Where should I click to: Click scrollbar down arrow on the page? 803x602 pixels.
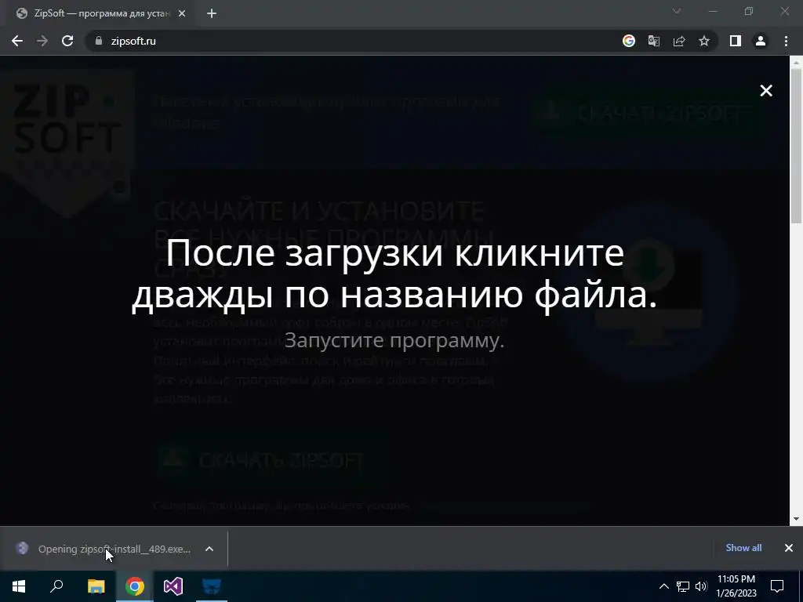(x=796, y=519)
